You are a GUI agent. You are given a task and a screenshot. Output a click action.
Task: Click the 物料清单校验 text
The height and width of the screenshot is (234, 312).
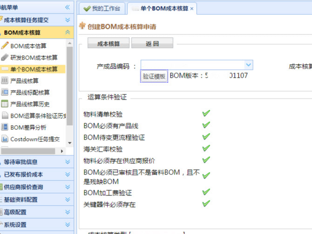pos(103,114)
